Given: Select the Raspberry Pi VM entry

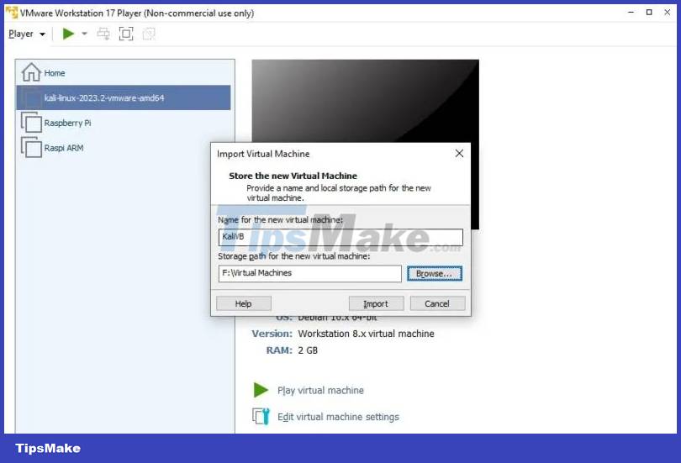Looking at the screenshot, I should pyautogui.click(x=124, y=123).
